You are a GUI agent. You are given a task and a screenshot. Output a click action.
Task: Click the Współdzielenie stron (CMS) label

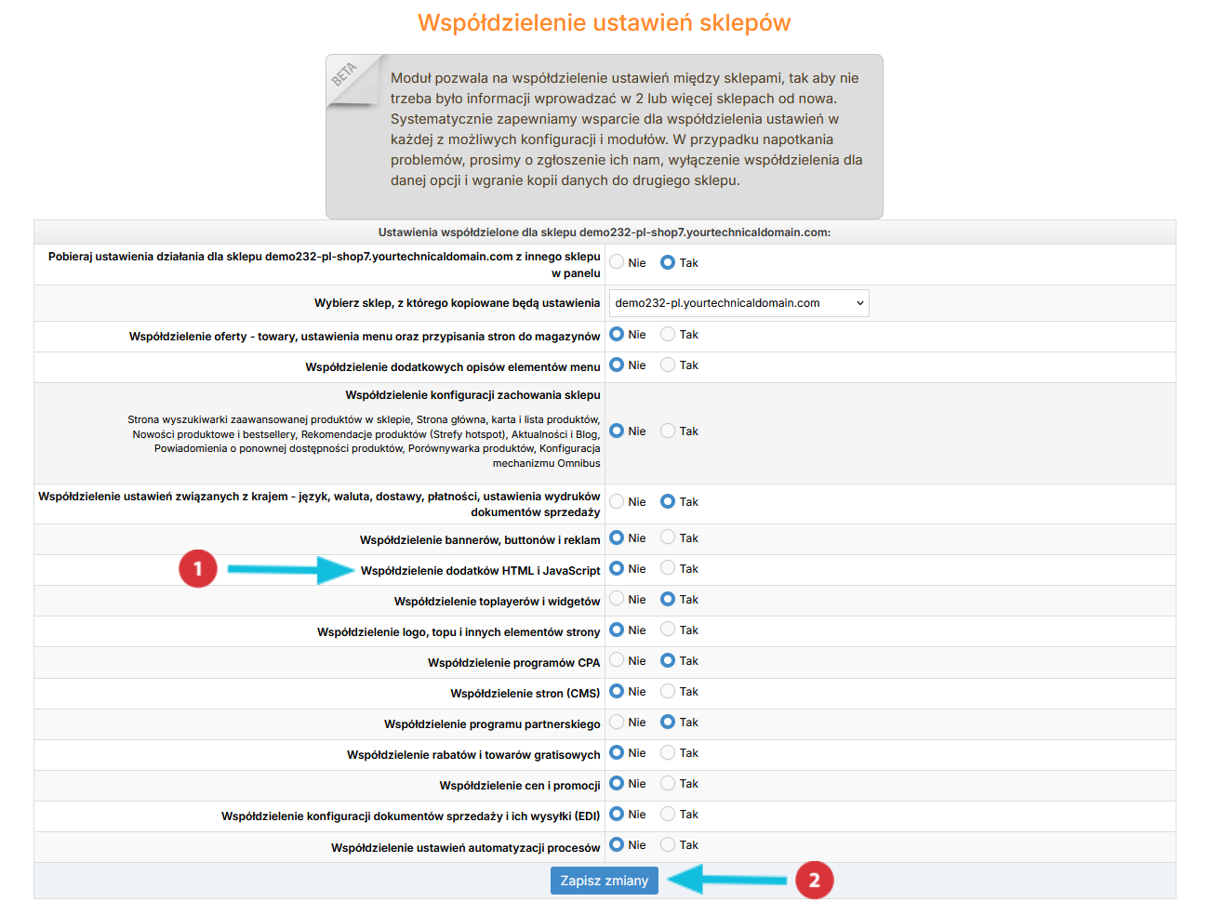point(525,694)
